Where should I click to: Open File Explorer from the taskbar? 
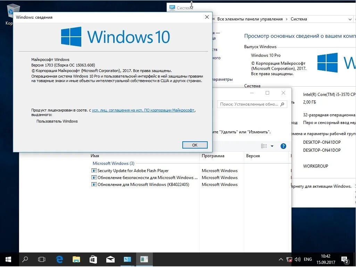pyautogui.click(x=76, y=259)
